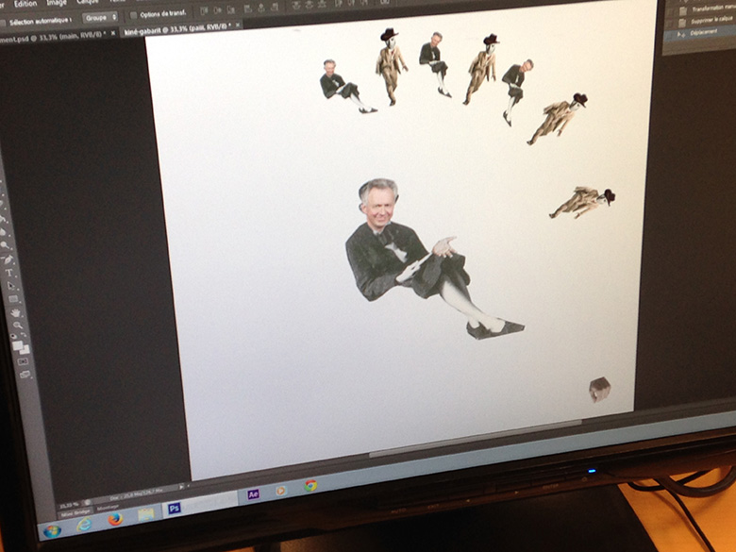The height and width of the screenshot is (552, 736).
Task: Open After Effects from the taskbar
Action: coord(253,493)
